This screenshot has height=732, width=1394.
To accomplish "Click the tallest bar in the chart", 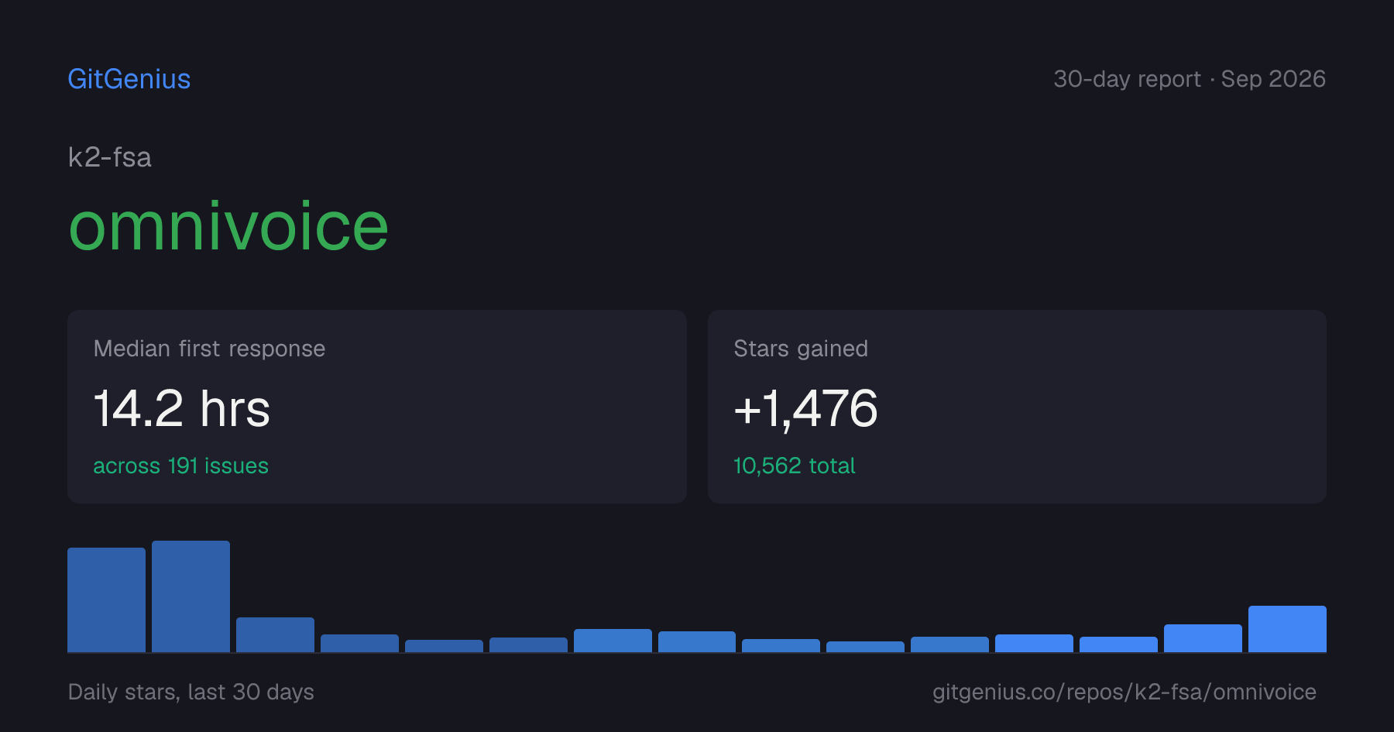I will coord(191,596).
